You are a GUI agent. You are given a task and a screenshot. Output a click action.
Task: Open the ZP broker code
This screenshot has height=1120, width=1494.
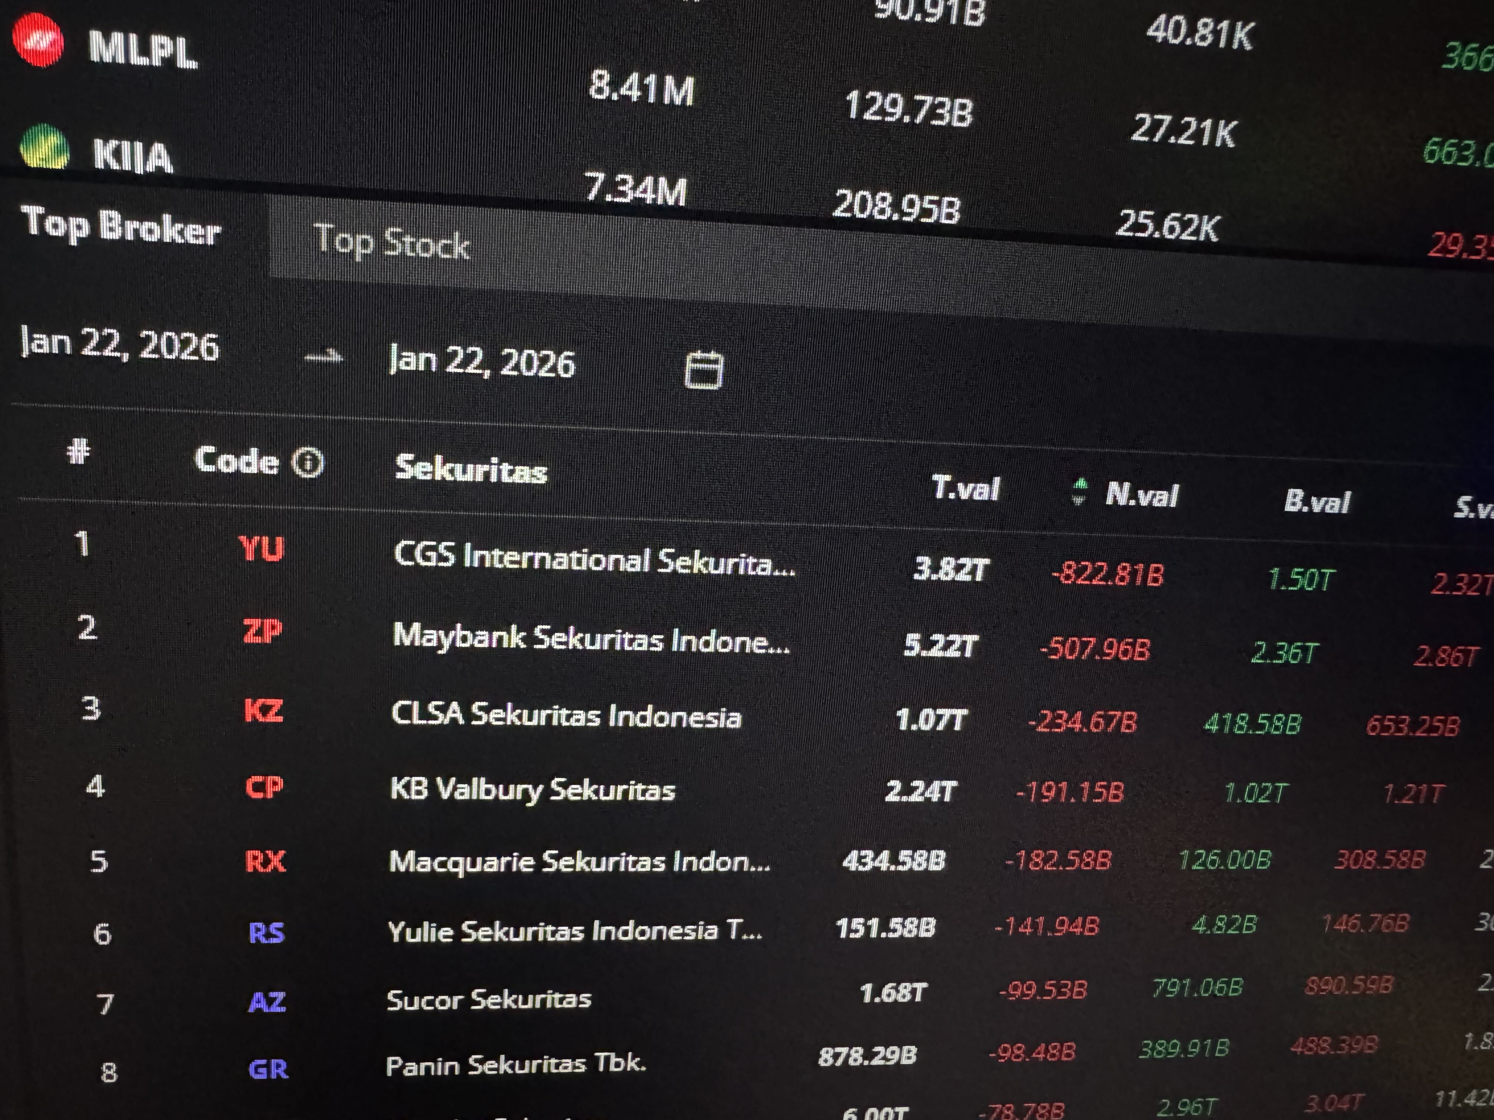coord(262,631)
